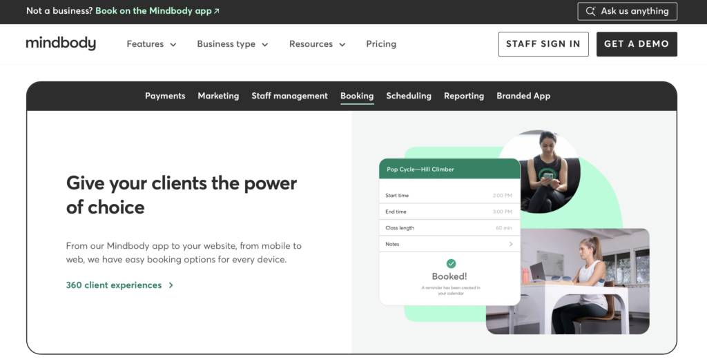The width and height of the screenshot is (707, 359).
Task: Click the Booked! confirmation text
Action: coord(449,276)
